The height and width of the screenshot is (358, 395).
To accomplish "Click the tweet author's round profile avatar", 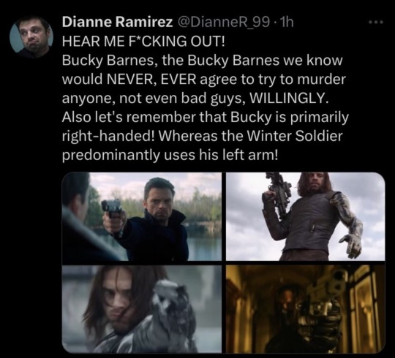I will pos(31,37).
